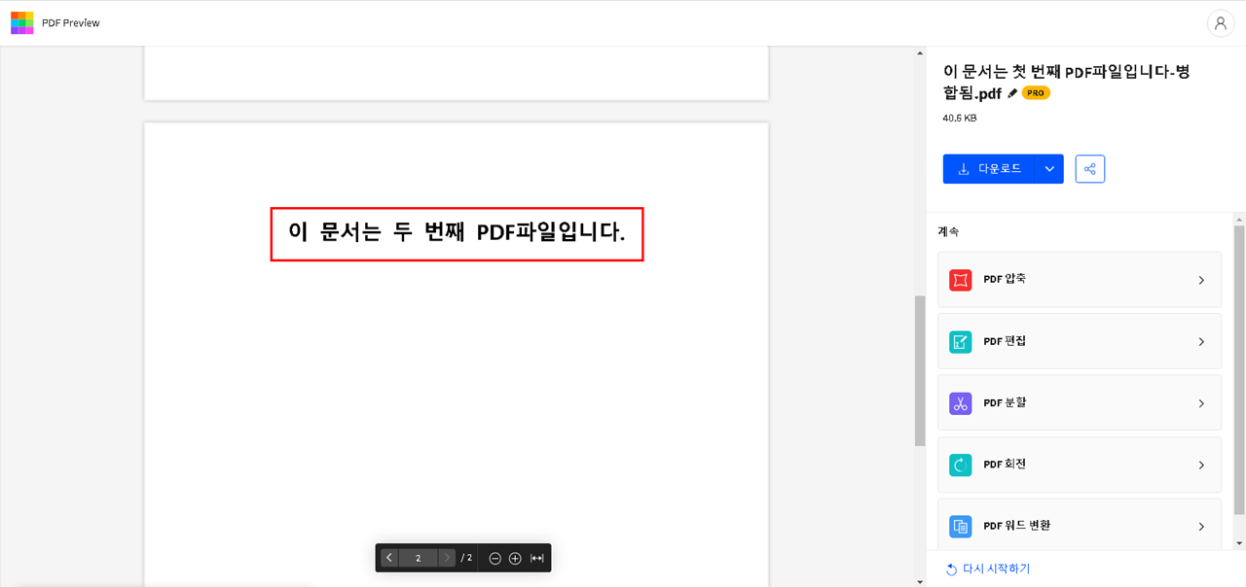Expand PDF 워드 변환 chevron
Screen dimensions: 1246x587
click(x=1201, y=526)
